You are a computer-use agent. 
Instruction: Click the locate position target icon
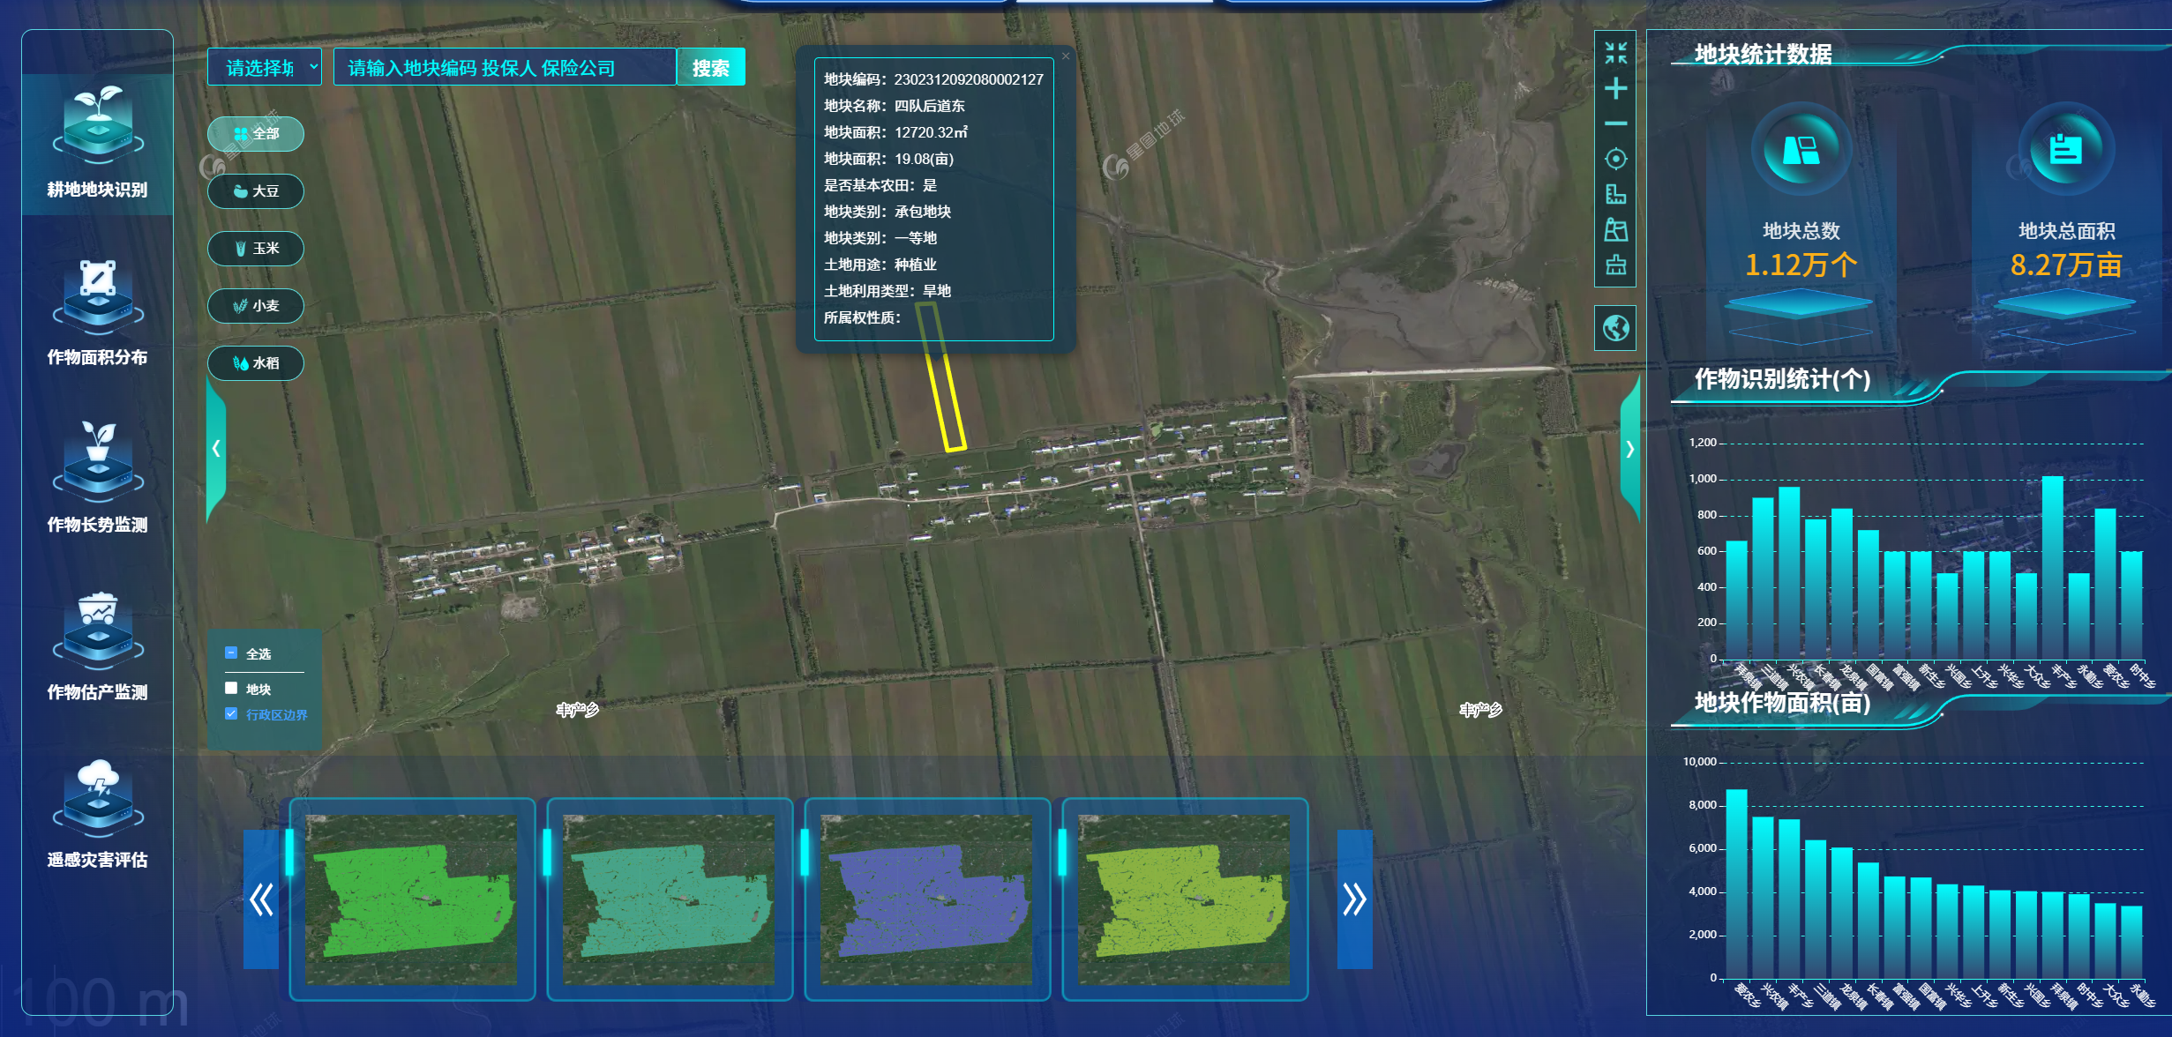point(1615,159)
